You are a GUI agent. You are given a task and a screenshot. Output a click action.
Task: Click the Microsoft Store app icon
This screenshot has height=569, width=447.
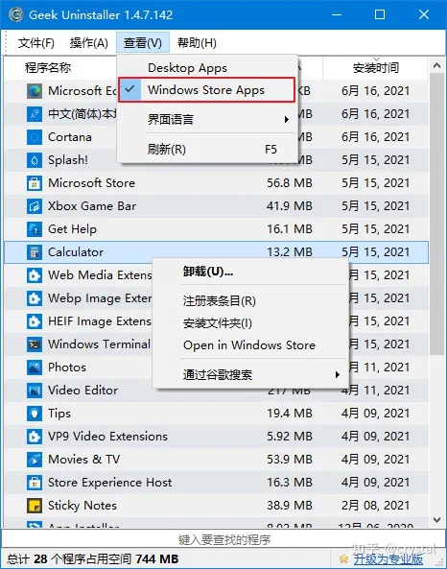coord(35,183)
